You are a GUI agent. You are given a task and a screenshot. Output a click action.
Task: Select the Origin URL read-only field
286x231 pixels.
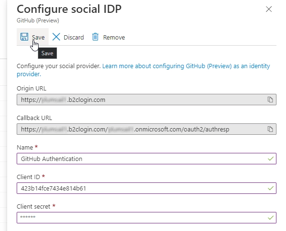(x=146, y=100)
